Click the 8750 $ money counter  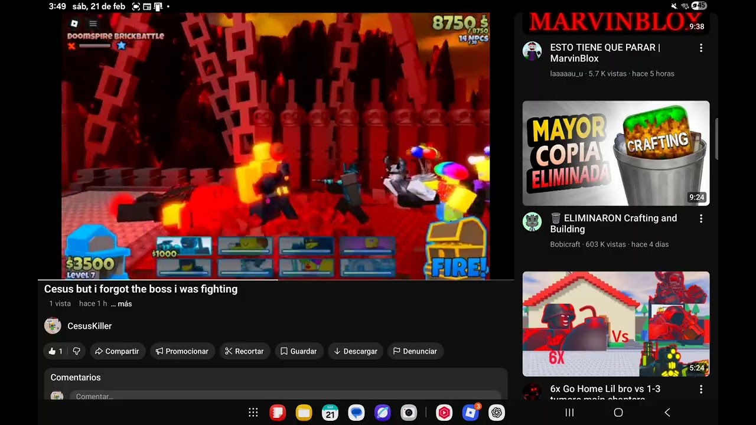460,24
